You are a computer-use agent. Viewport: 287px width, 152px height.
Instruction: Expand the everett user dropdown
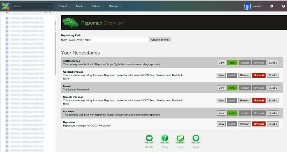(x=264, y=6)
